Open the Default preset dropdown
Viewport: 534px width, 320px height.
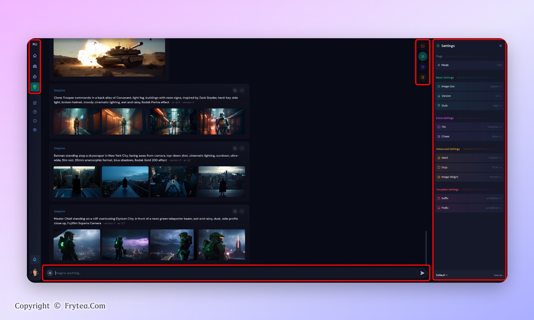click(x=442, y=275)
